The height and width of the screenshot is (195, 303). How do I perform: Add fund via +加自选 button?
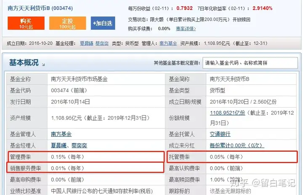(103, 23)
